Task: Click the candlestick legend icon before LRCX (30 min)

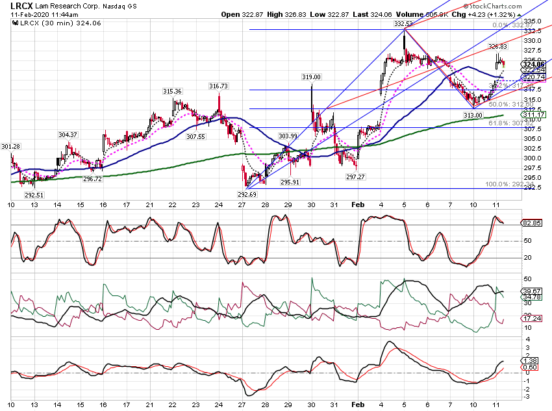Action: tap(15, 23)
